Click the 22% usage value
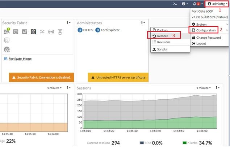 tap(11, 141)
